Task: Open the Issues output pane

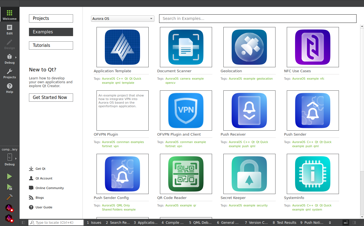Action: [94, 222]
